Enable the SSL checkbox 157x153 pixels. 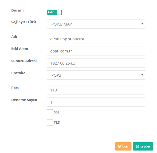(x=50, y=112)
